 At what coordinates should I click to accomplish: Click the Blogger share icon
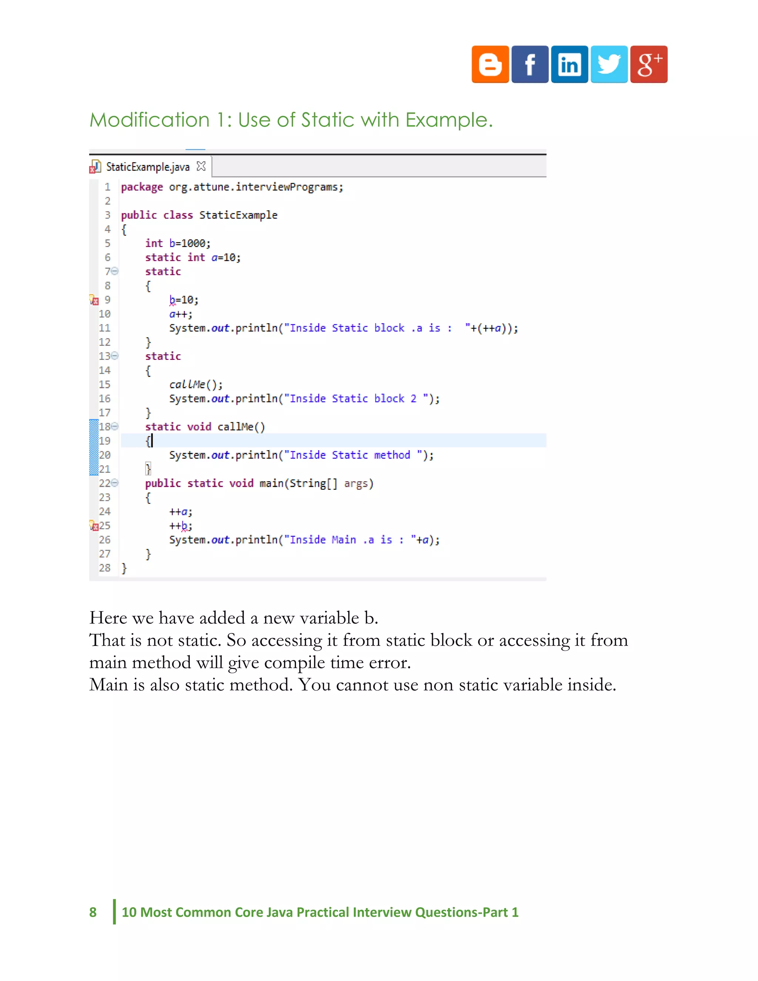(x=490, y=64)
